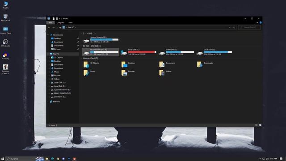Expand Local Disk (D:) in navigation tree
286x161 pixels.
coord(50,86)
